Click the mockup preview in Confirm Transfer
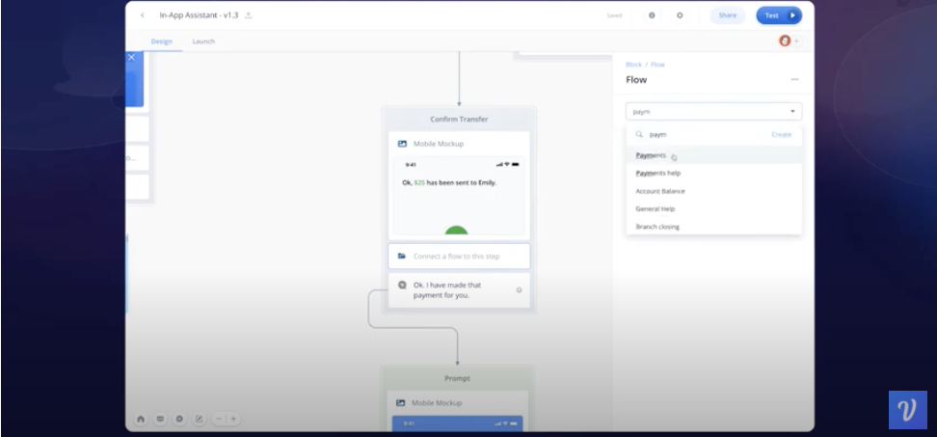This screenshot has height=437, width=937. [x=459, y=196]
